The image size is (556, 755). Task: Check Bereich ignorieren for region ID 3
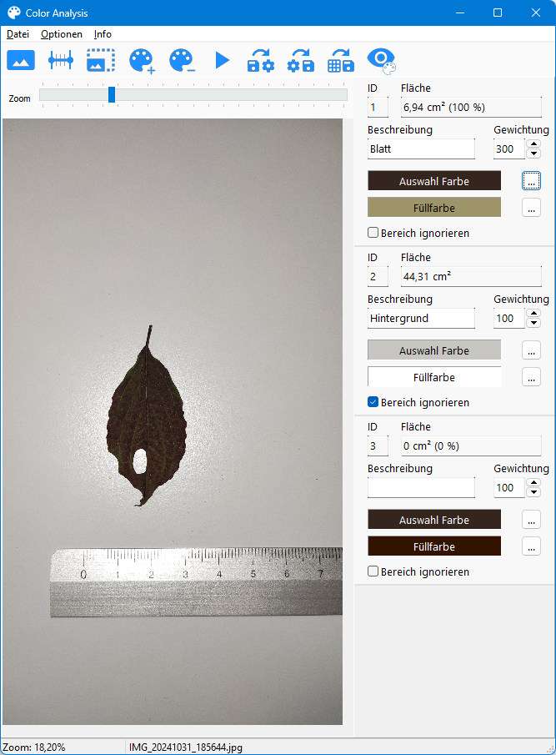(373, 571)
